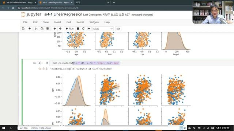Copy selected cells icon
The width and height of the screenshot is (234, 131).
click(42, 29)
